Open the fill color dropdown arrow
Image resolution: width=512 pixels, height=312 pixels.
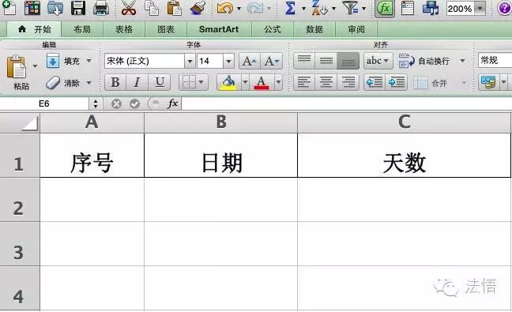245,82
